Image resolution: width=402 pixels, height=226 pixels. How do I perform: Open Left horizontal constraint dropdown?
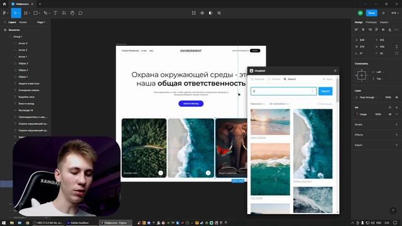378,72
